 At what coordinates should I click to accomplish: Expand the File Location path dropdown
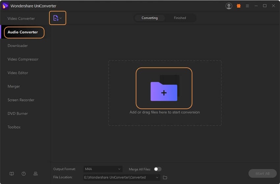pyautogui.click(x=157, y=177)
